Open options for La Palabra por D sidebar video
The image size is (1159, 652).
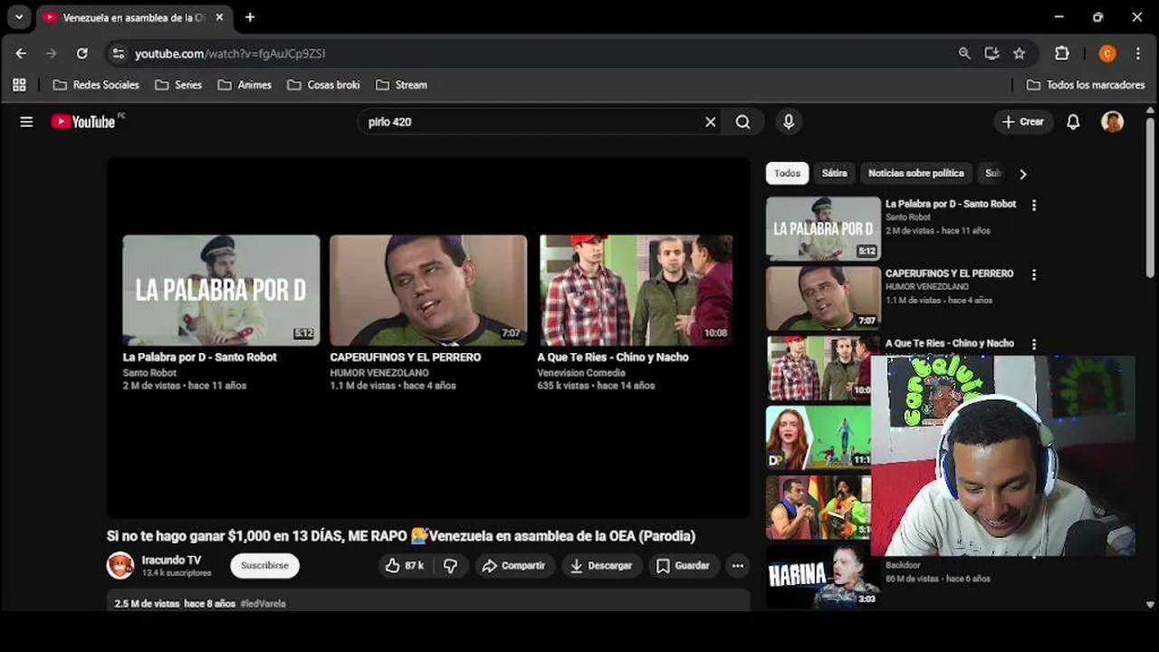1033,206
